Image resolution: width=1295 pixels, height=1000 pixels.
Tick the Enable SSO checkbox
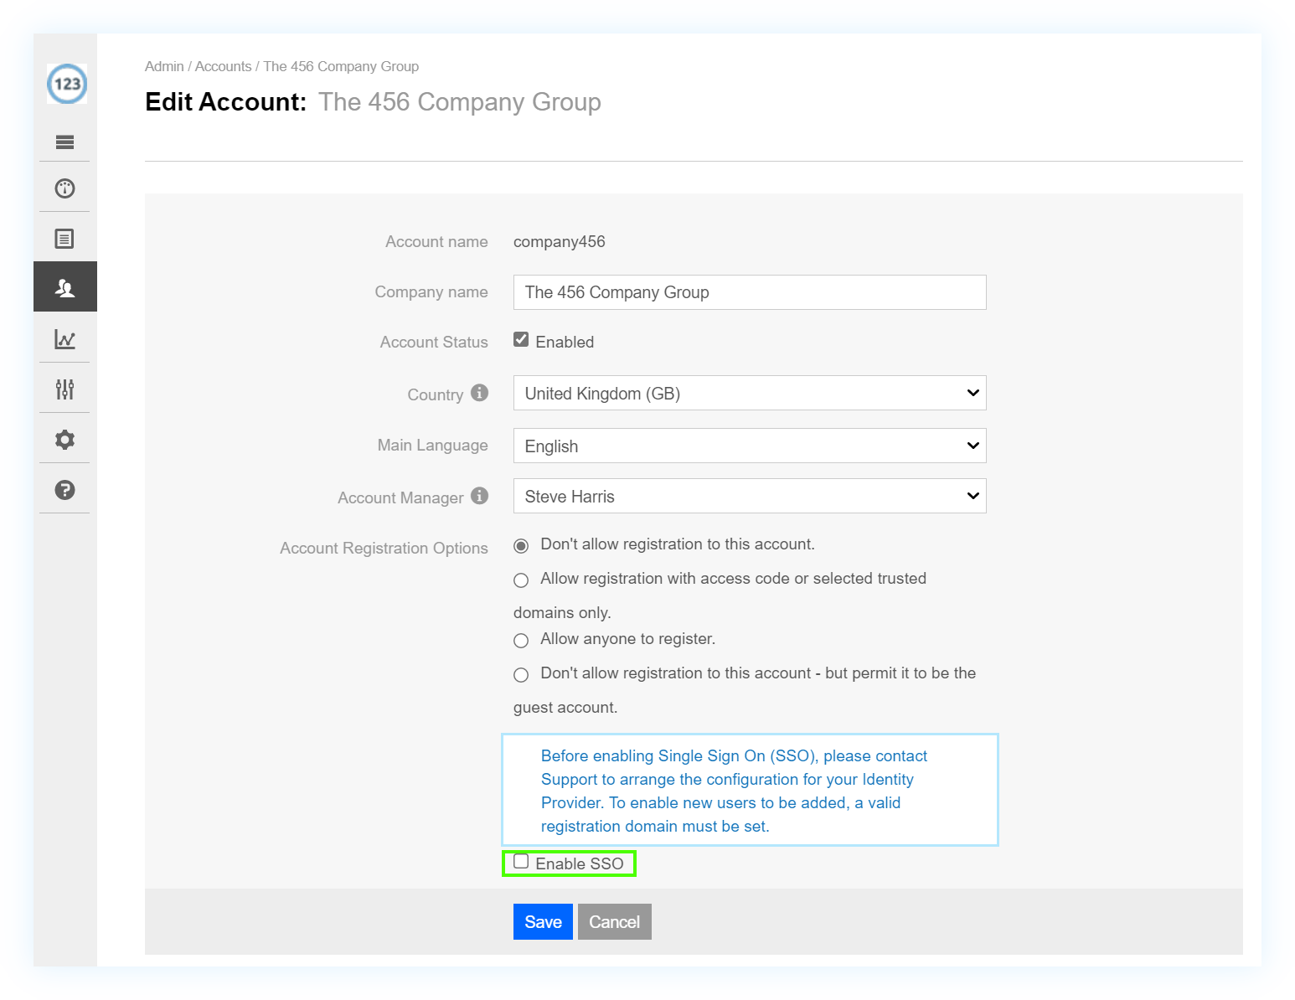pyautogui.click(x=521, y=861)
